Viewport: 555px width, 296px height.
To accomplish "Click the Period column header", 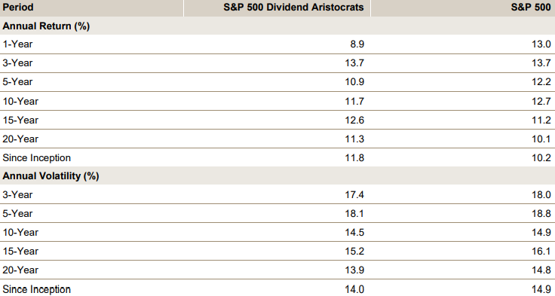I will point(18,8).
